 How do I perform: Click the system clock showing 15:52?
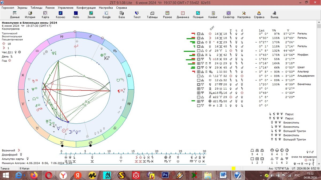click(x=310, y=174)
